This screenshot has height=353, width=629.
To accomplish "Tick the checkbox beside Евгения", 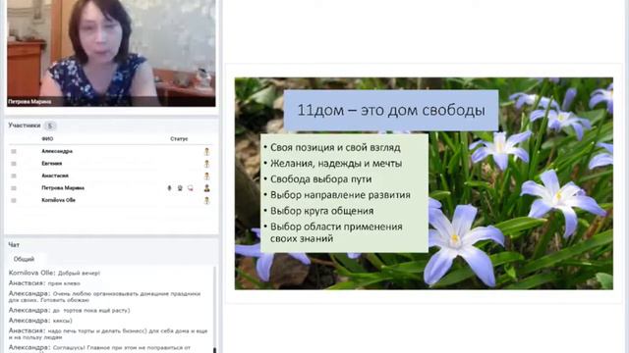I will 14,164.
